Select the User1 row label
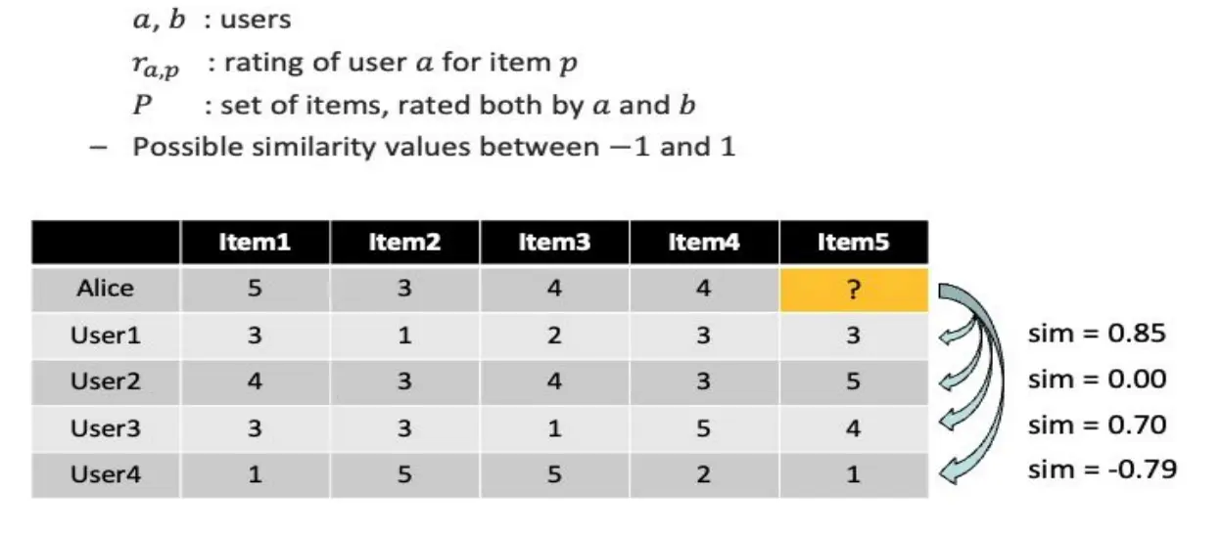 click(106, 336)
